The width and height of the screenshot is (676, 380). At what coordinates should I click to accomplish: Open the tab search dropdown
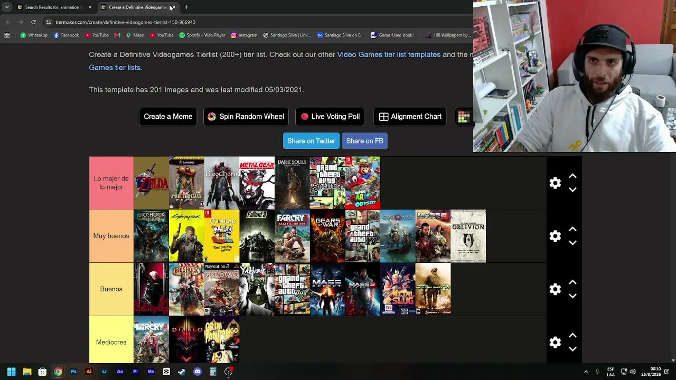[x=7, y=7]
